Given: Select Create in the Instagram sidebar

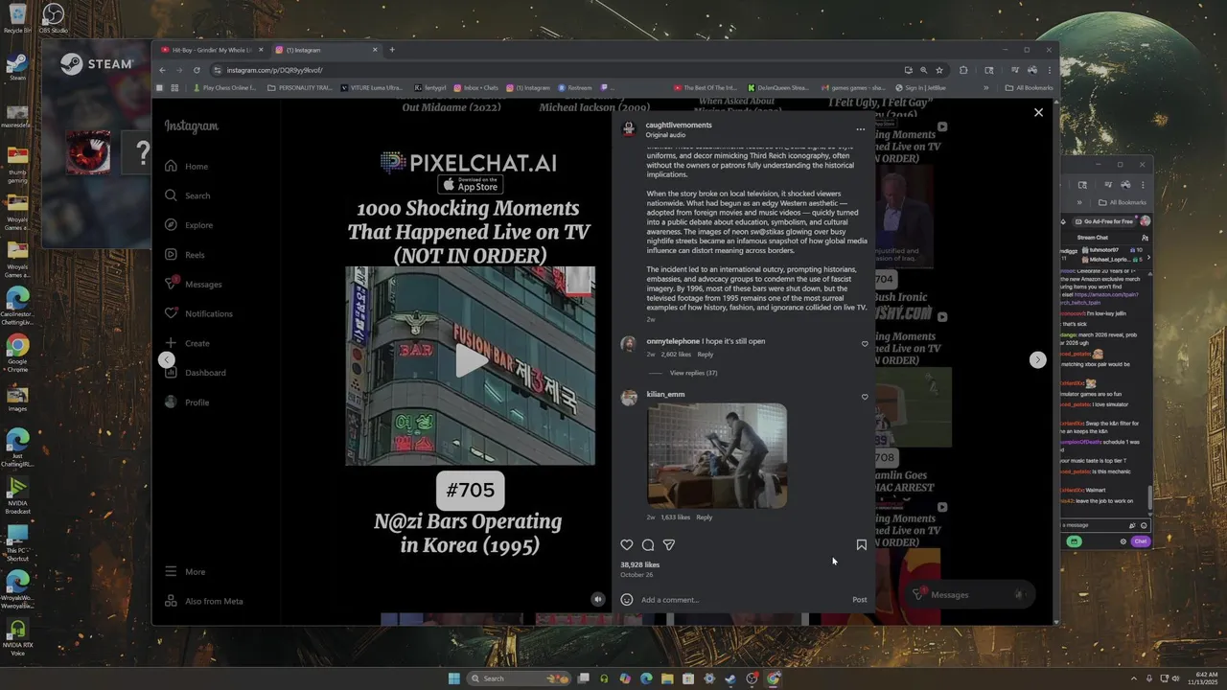Looking at the screenshot, I should click(188, 343).
